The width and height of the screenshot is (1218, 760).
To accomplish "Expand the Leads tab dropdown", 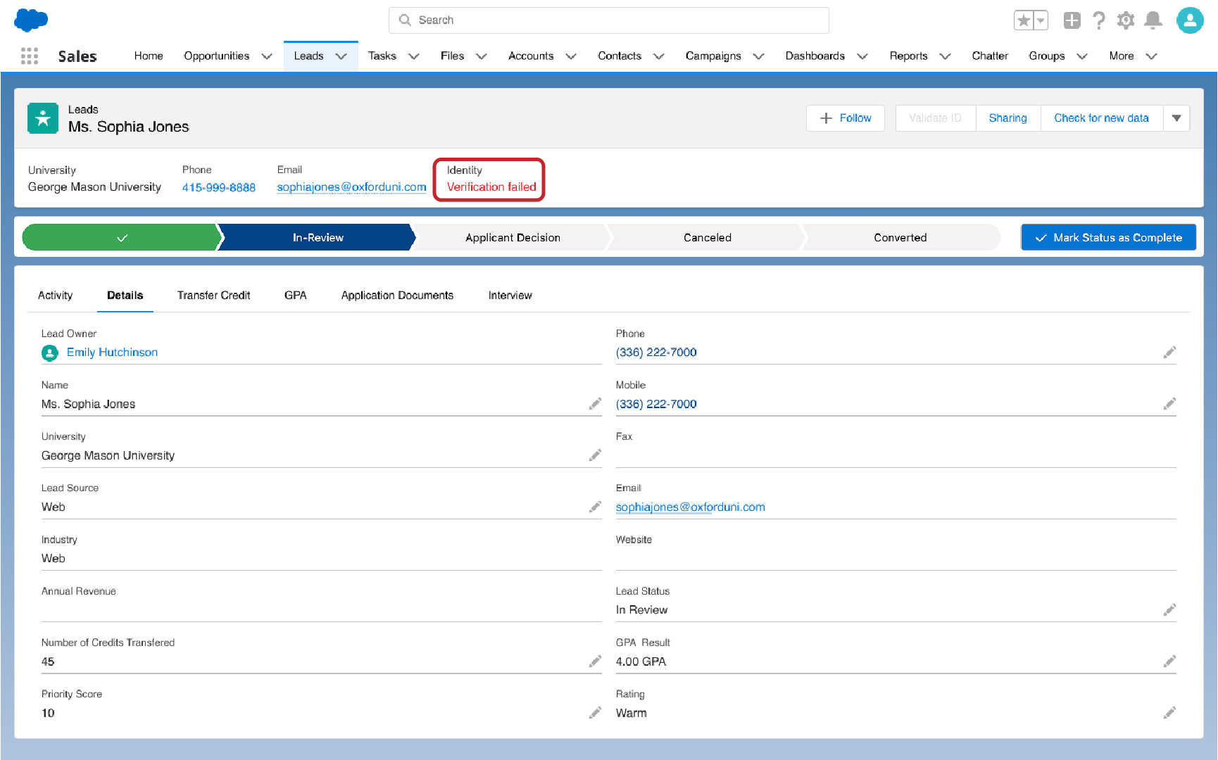I will pos(341,56).
